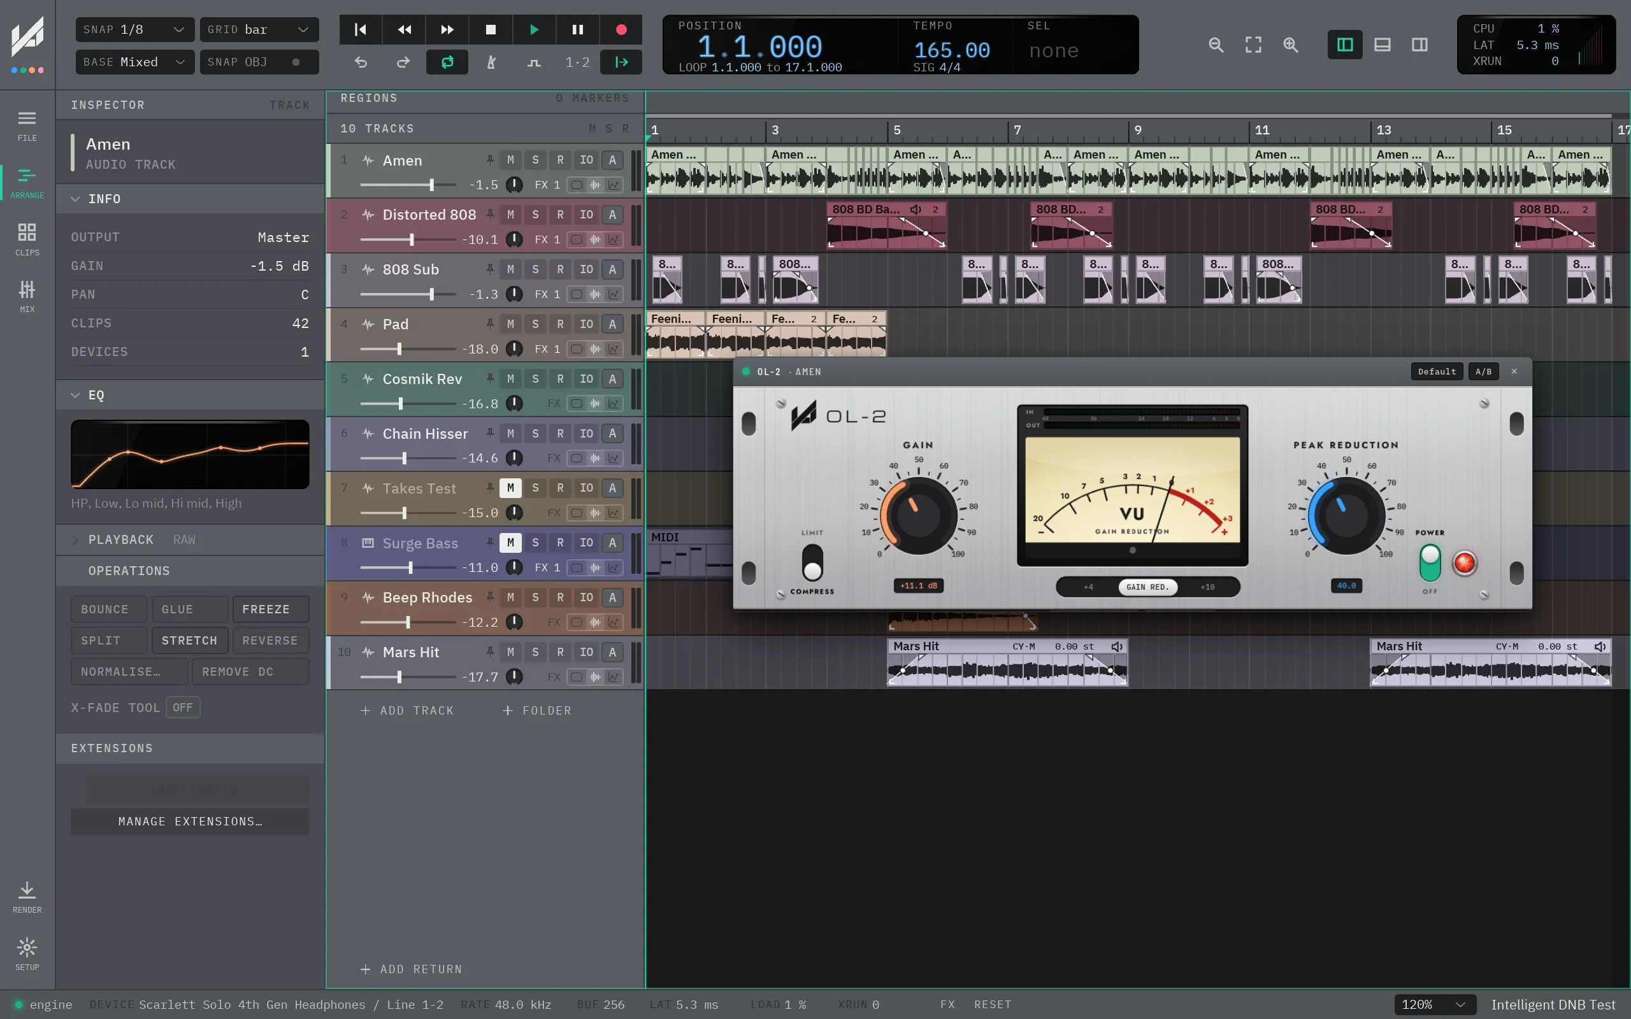Click the FREEZE operation button
1631x1019 pixels.
[x=270, y=609]
